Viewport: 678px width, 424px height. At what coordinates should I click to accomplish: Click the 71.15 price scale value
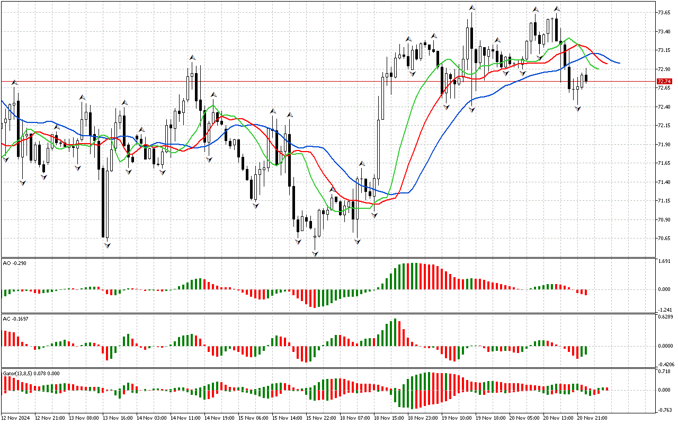[x=664, y=201]
